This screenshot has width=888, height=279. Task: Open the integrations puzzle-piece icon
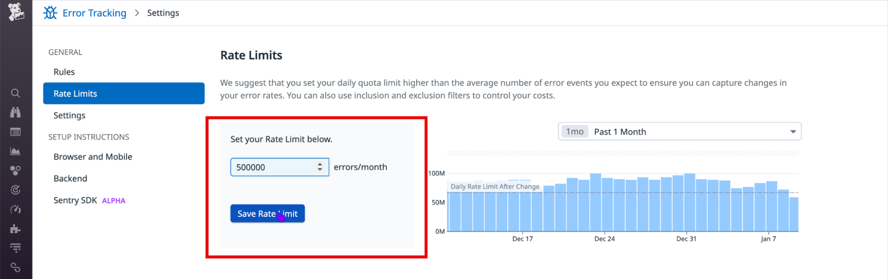tap(16, 229)
